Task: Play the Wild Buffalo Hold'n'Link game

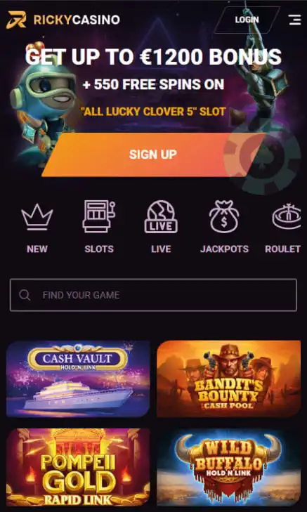Action: click(x=228, y=467)
